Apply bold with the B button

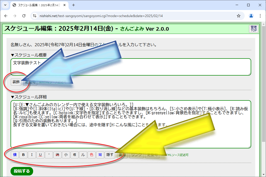pos(23,155)
